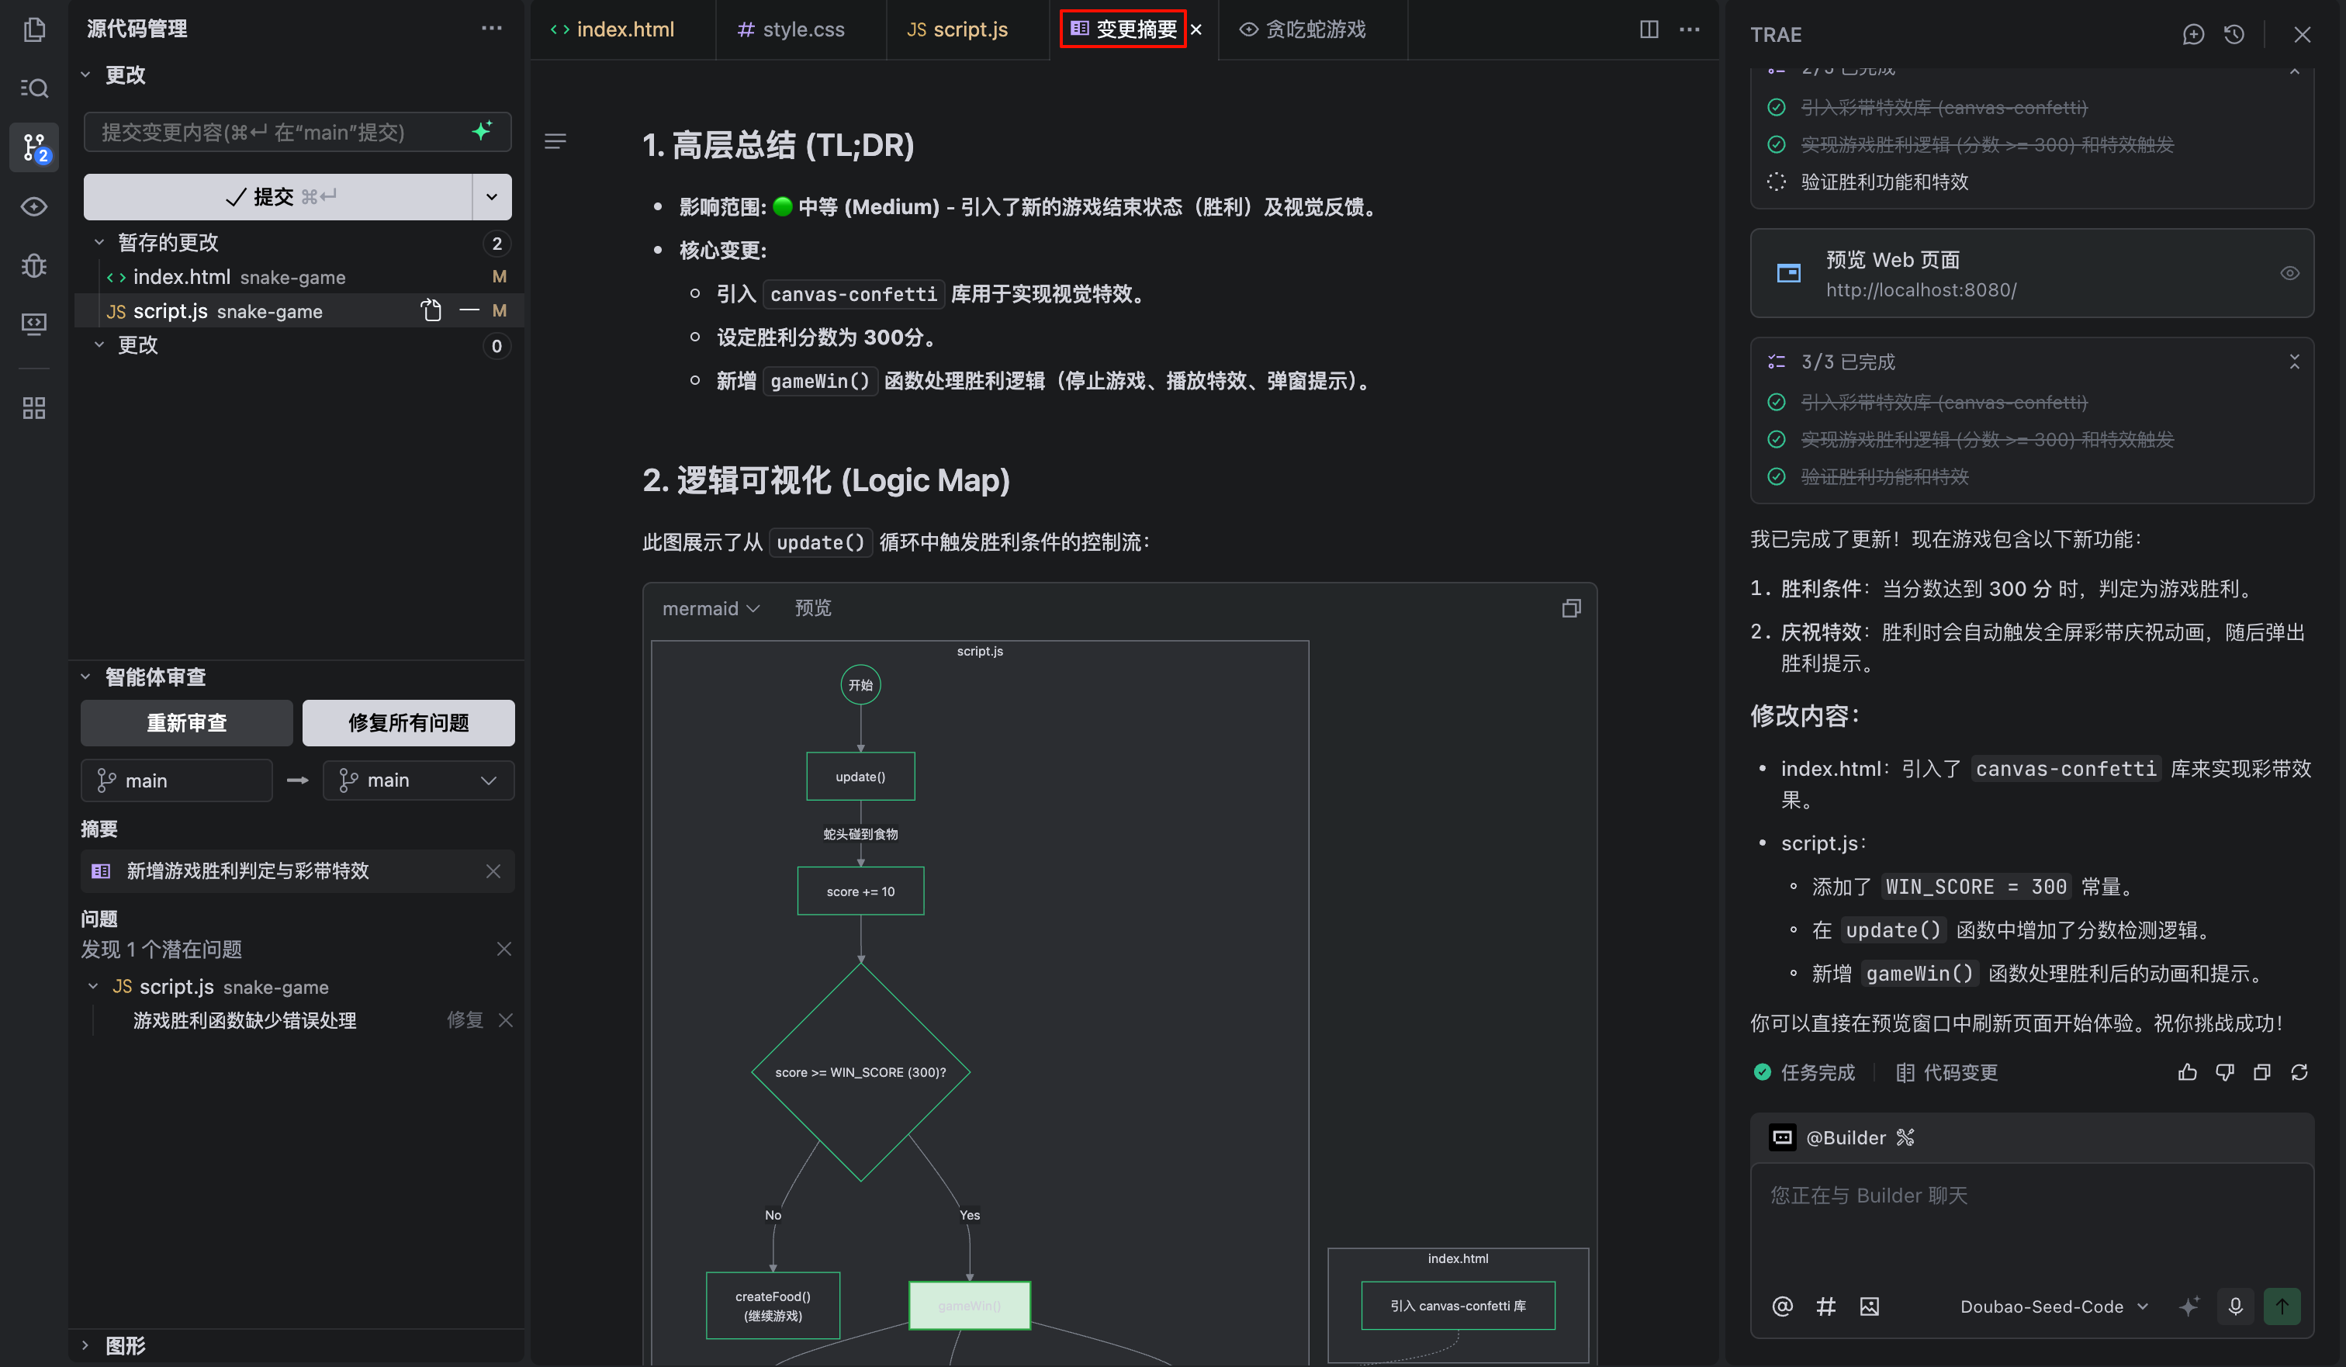Image resolution: width=2346 pixels, height=1367 pixels.
Task: Click the 重新审查 button
Action: pyautogui.click(x=187, y=722)
